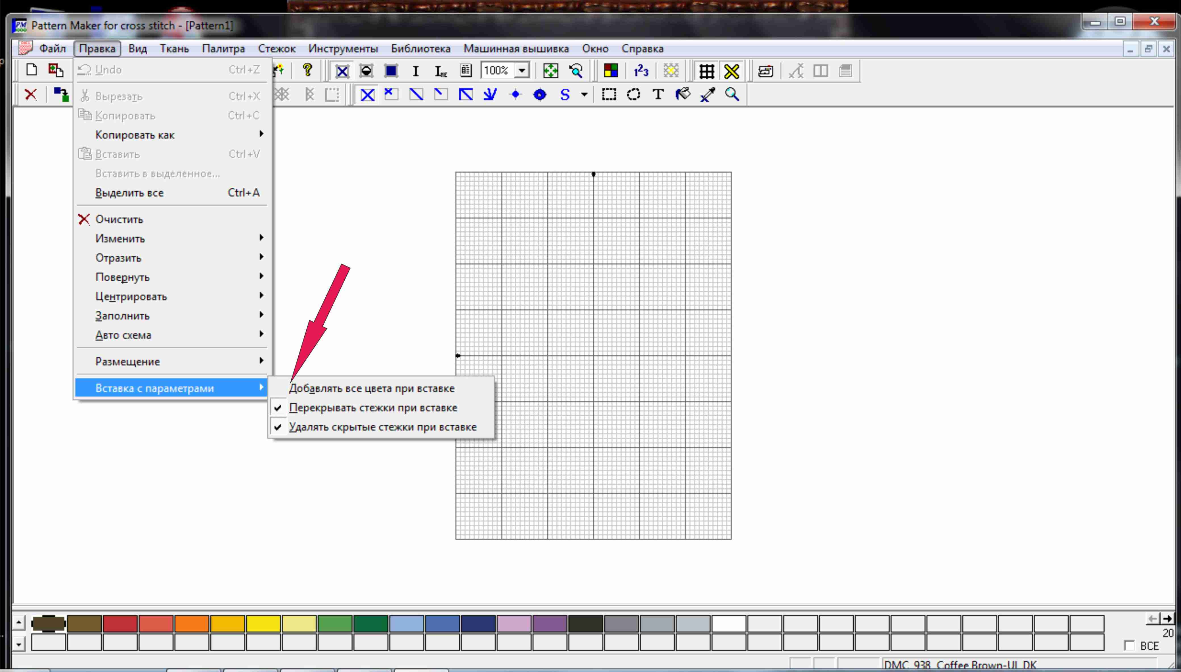Select the rectangular selection tool
The height and width of the screenshot is (672, 1181).
tap(609, 95)
